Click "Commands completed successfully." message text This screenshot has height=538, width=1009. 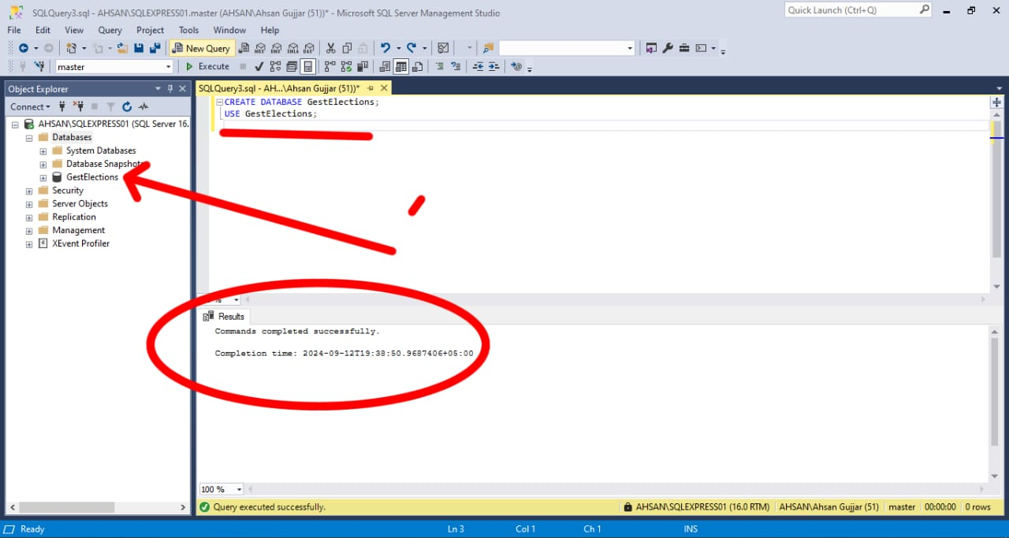[297, 332]
